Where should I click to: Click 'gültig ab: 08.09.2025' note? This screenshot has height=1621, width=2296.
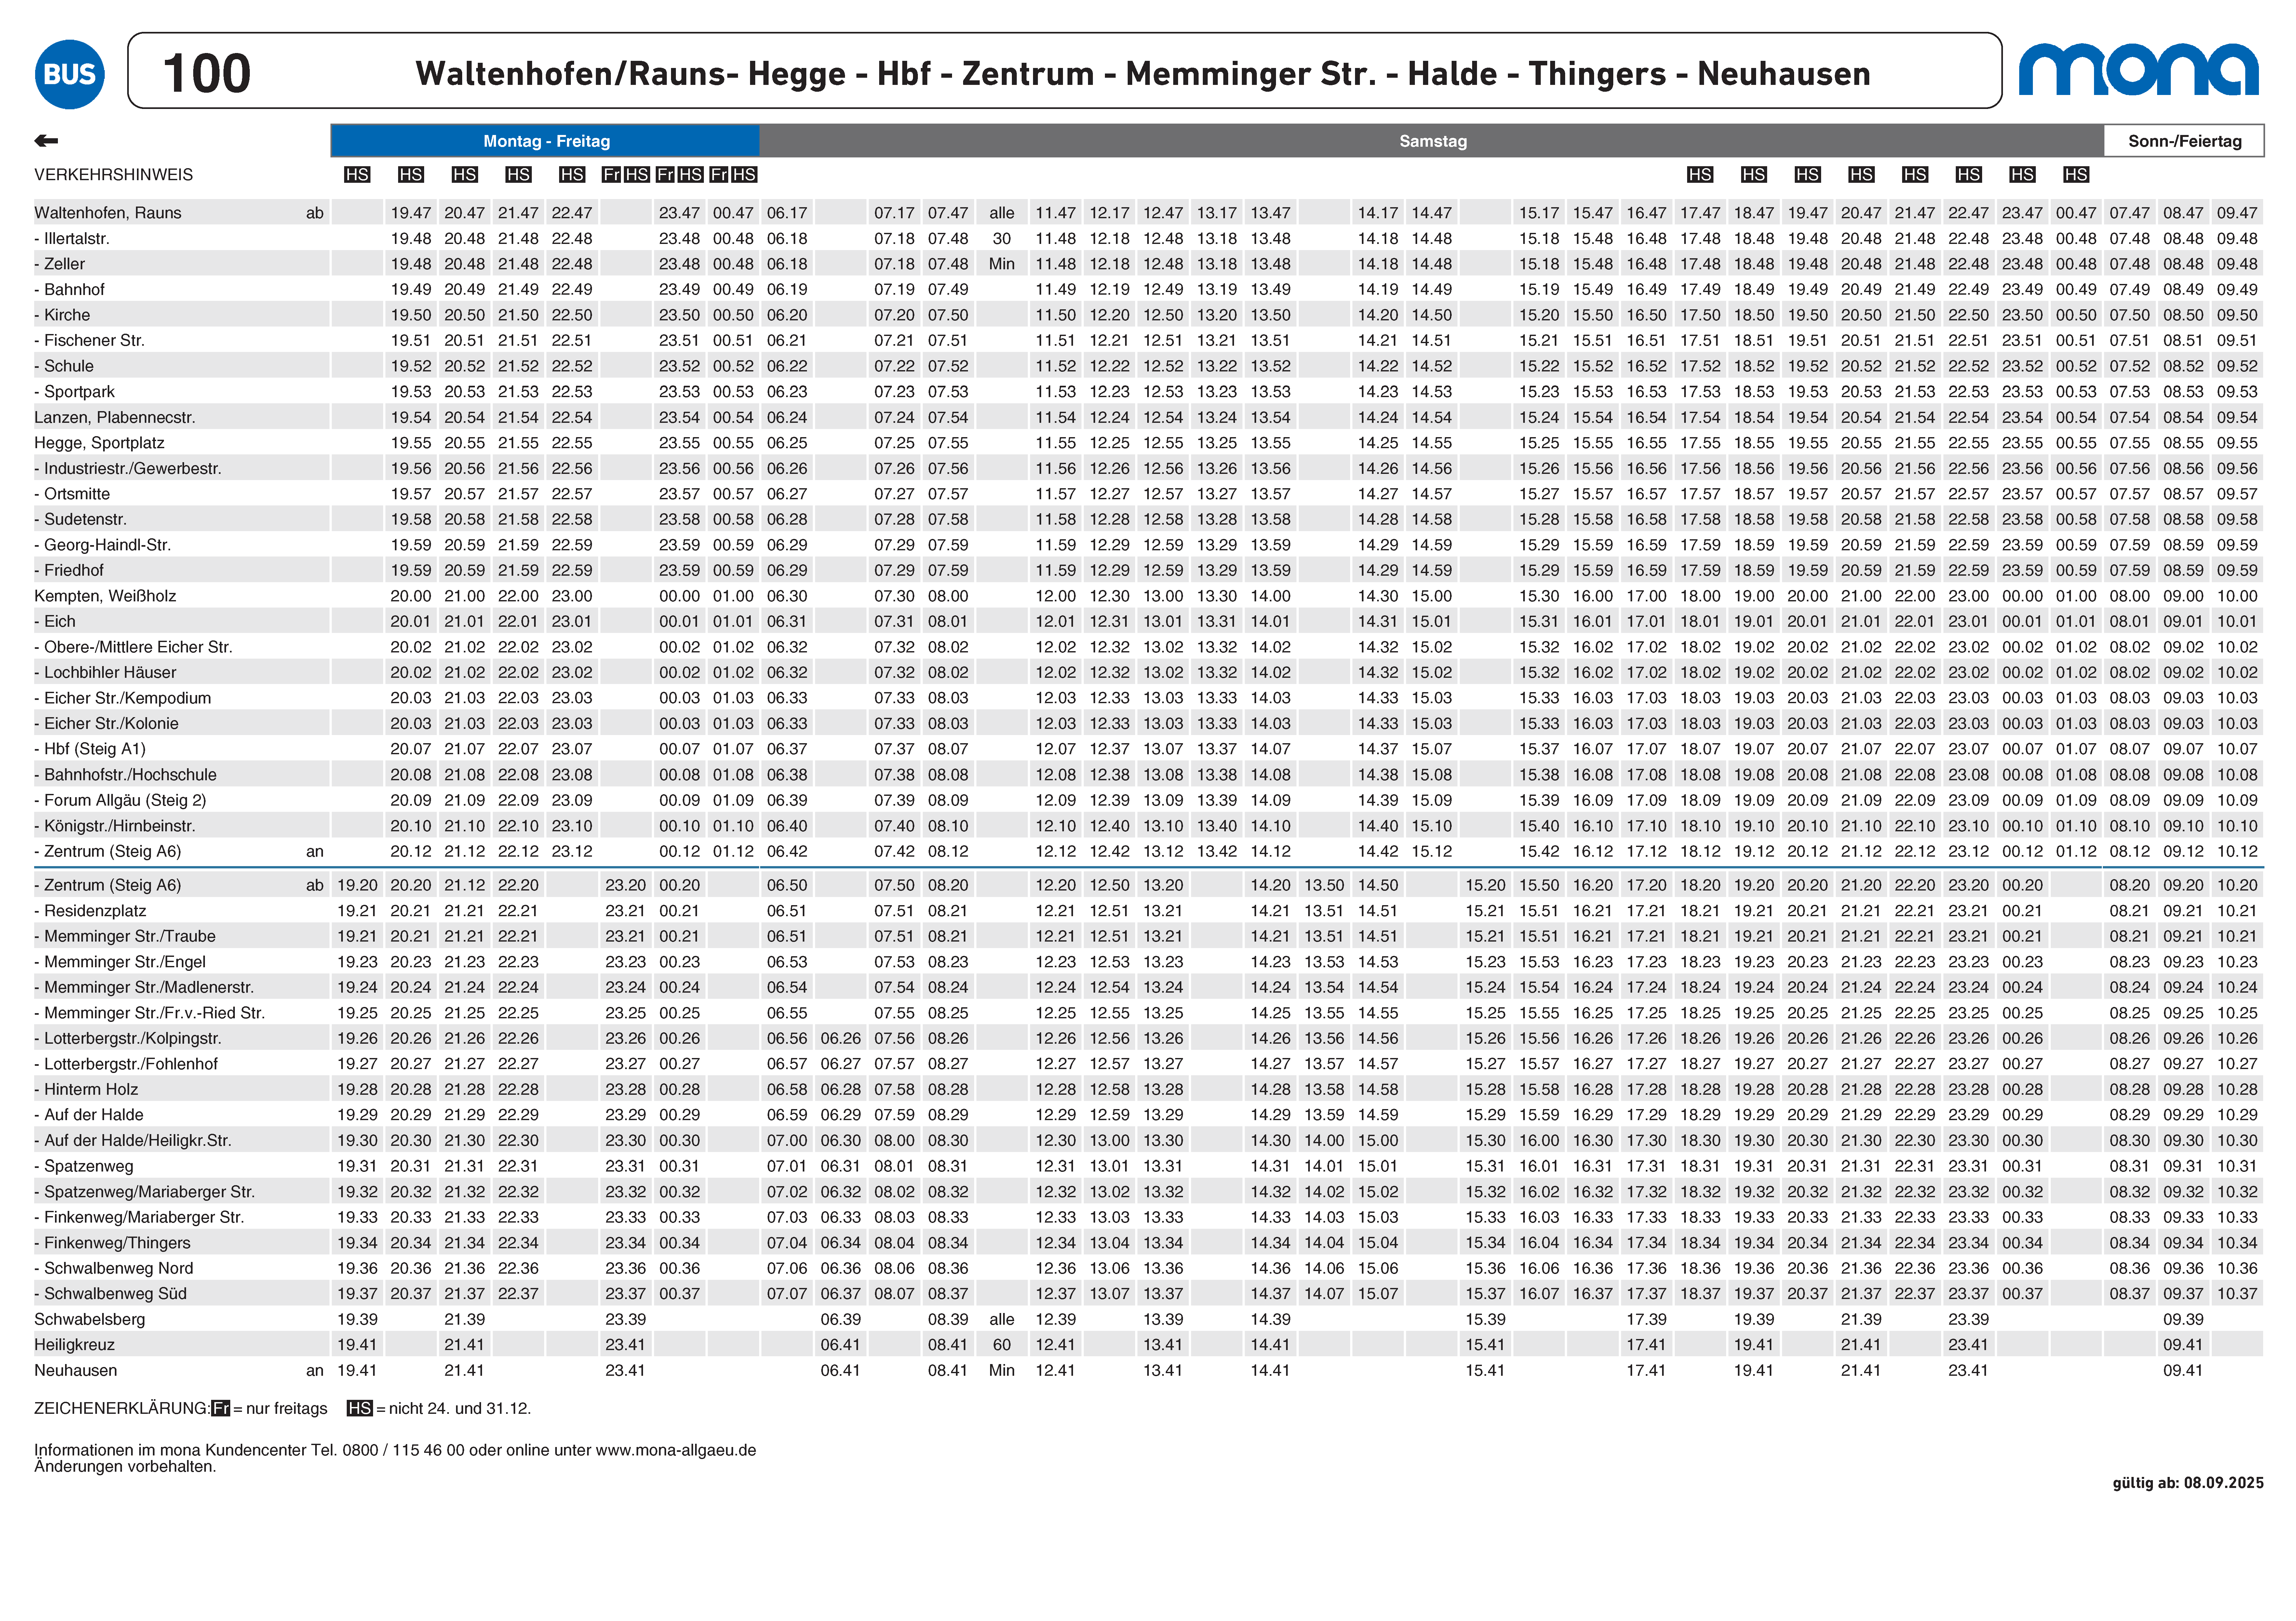tap(2188, 1483)
